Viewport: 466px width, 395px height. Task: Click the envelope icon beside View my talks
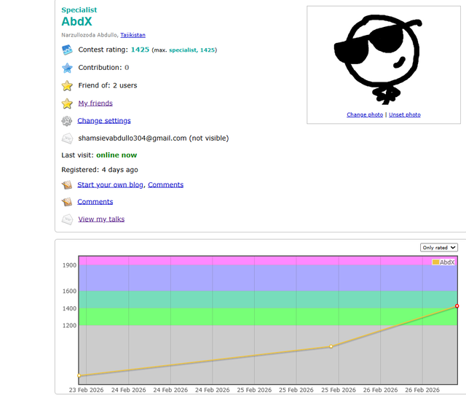68,219
